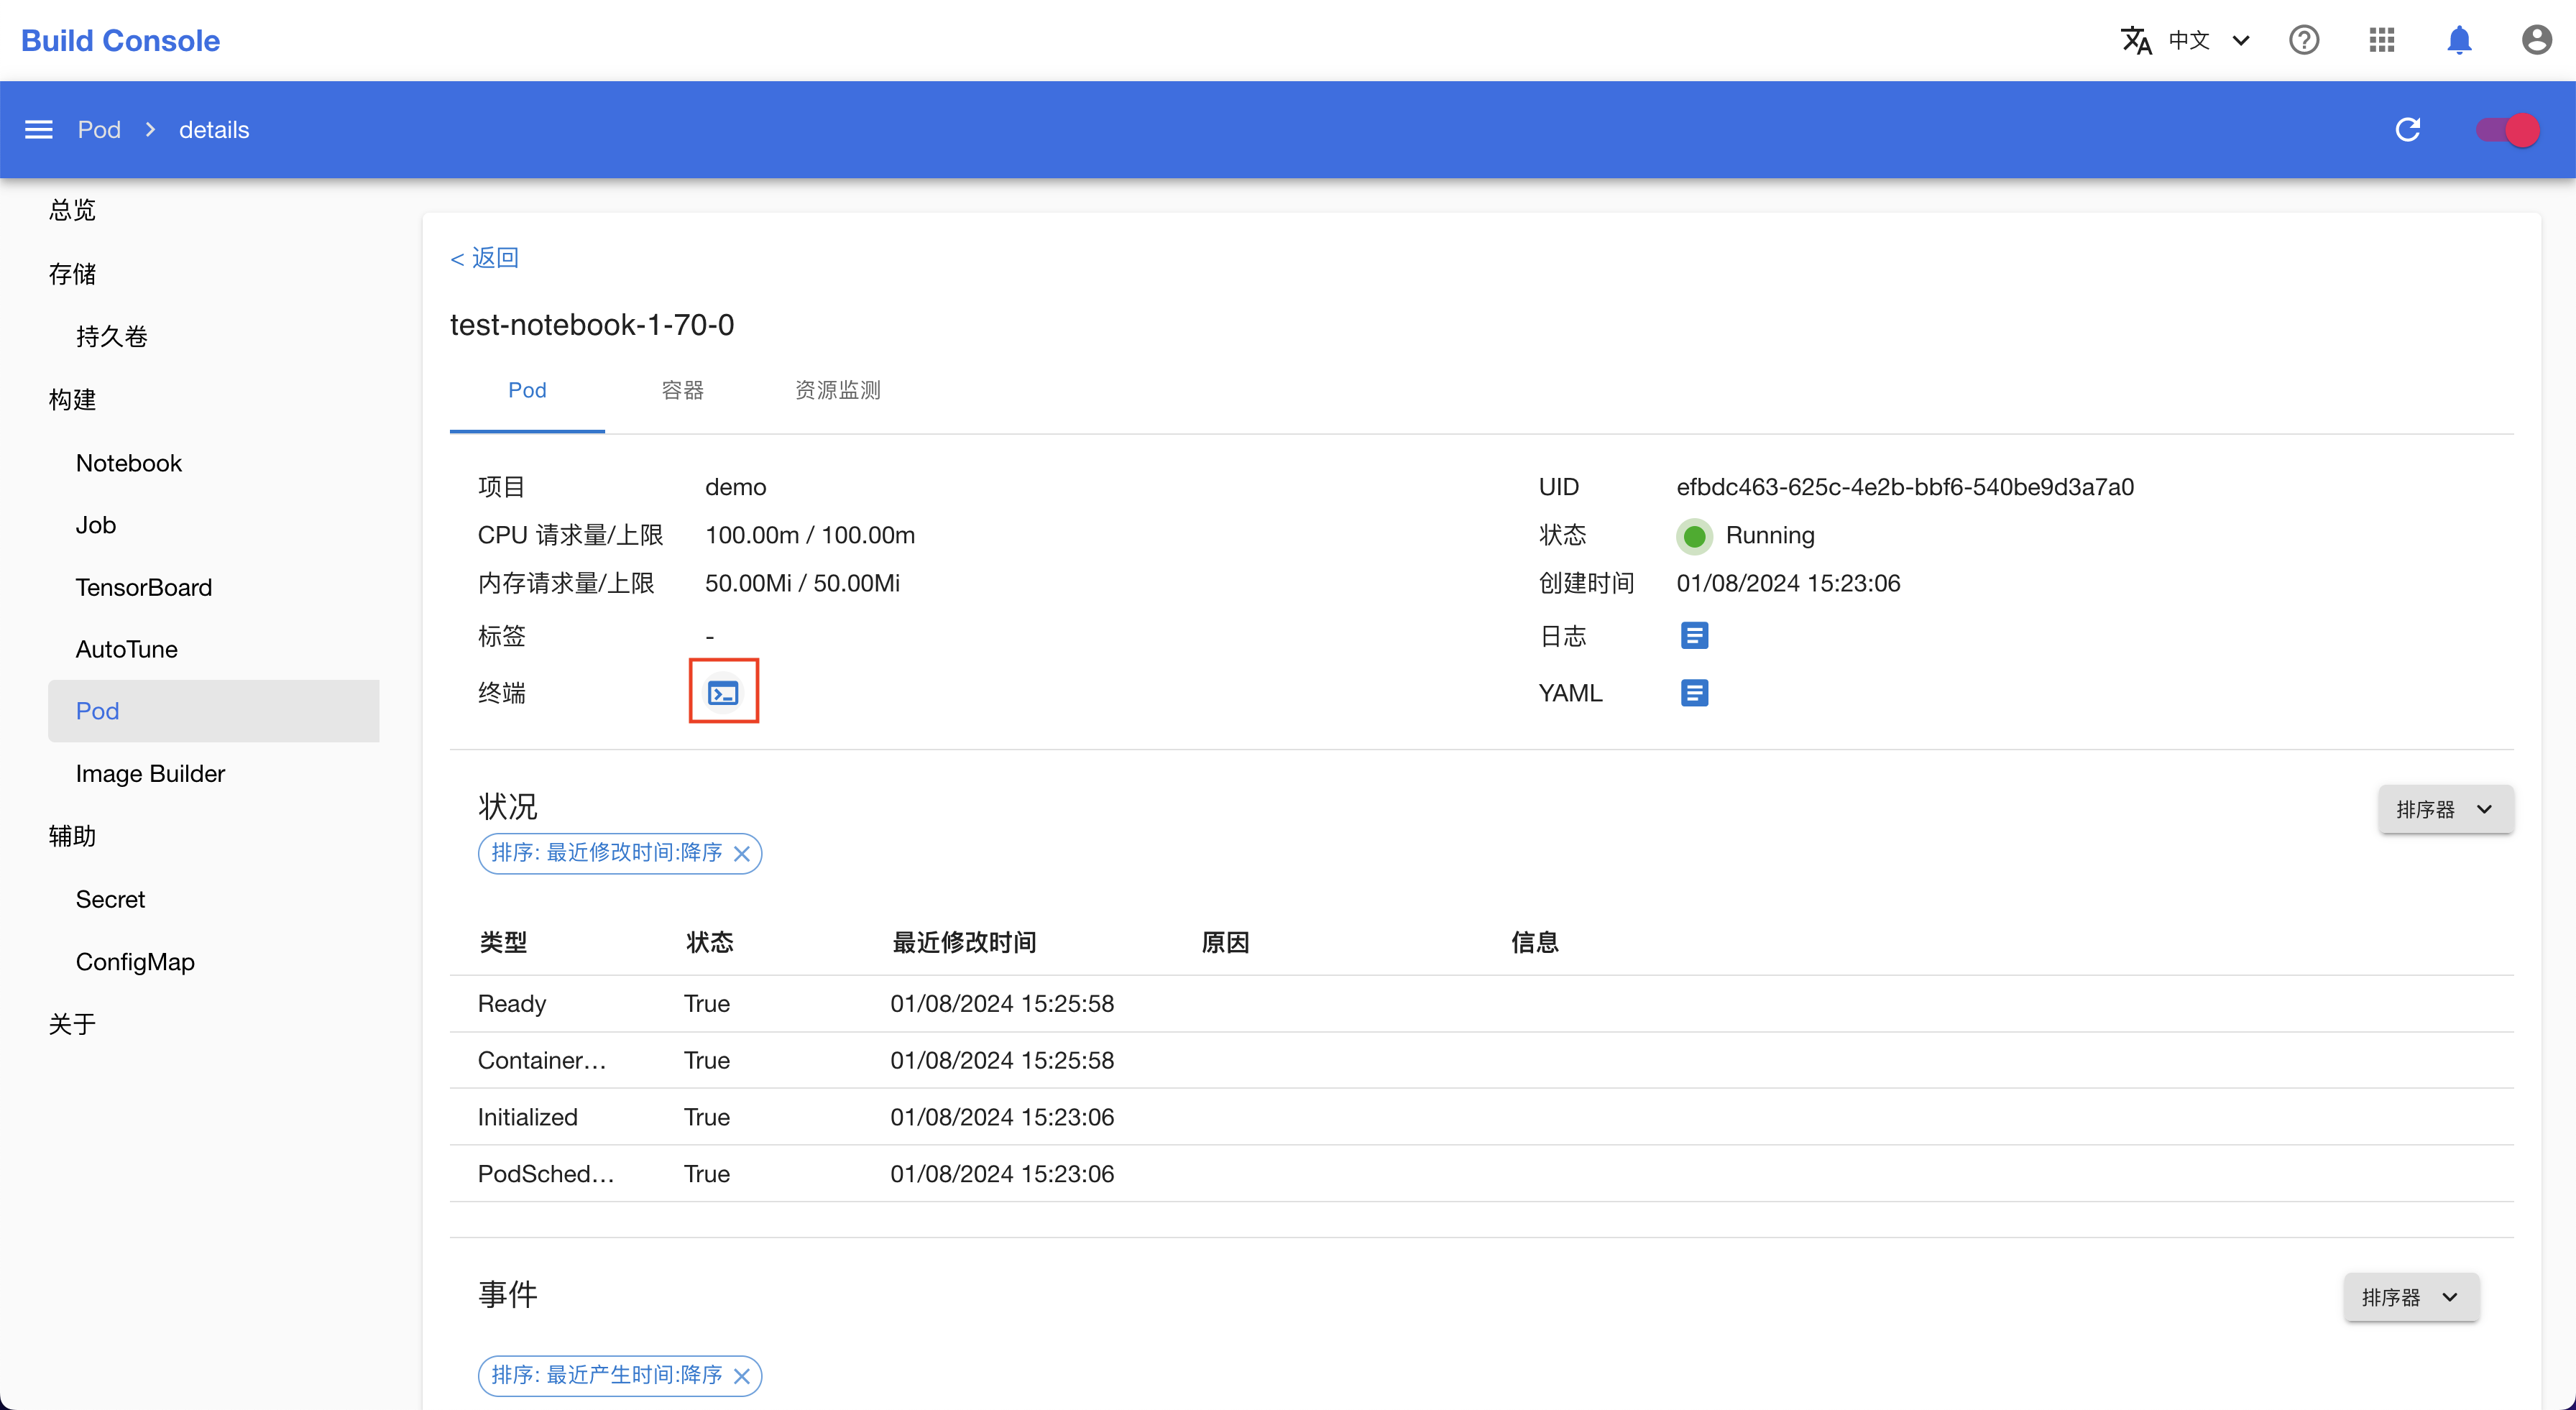Viewport: 2576px width, 1410px height.
Task: Remove the 最近修改时间 sort chip
Action: (742, 853)
